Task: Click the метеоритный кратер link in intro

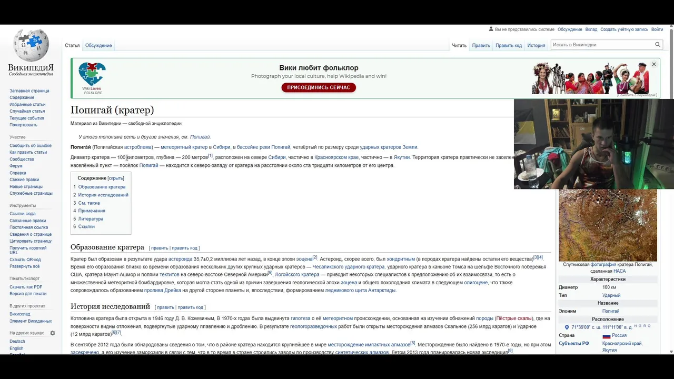Action: [184, 147]
